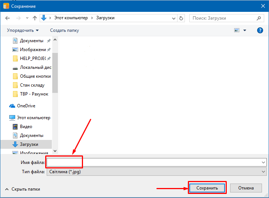Image resolution: width=269 pixels, height=198 pixels.
Task: Open the Загрузки folder in sidebar
Action: click(29, 144)
